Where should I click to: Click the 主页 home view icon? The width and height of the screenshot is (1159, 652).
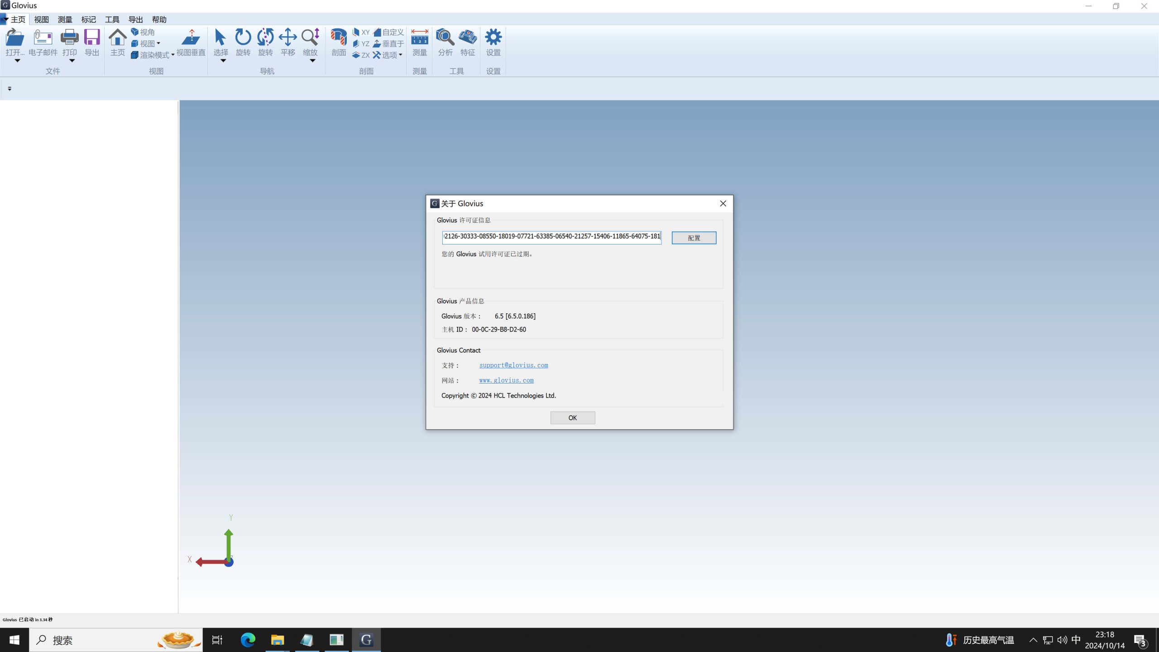pyautogui.click(x=118, y=37)
